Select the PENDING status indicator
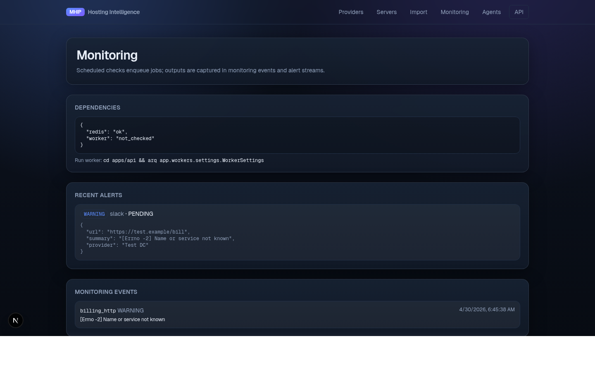The height and width of the screenshot is (372, 595). [x=140, y=214]
